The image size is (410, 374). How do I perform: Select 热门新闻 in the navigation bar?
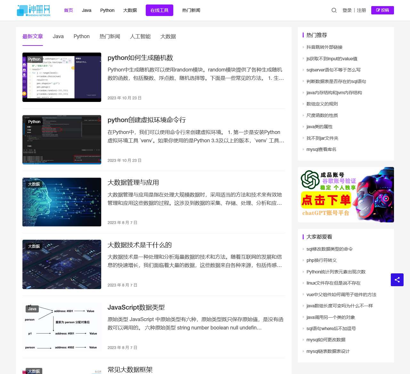(191, 10)
